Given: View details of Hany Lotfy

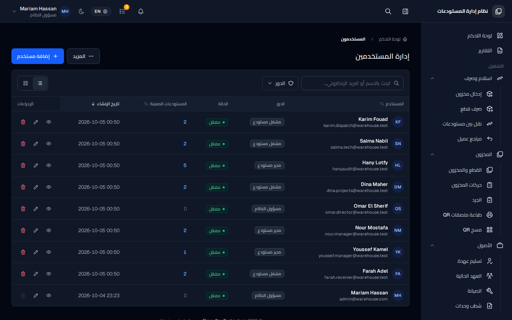Looking at the screenshot, I should 49,165.
